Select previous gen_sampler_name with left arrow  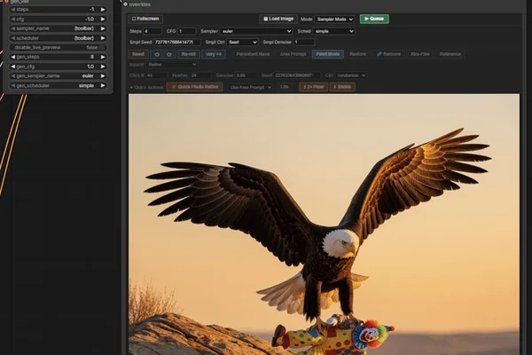pos(13,76)
